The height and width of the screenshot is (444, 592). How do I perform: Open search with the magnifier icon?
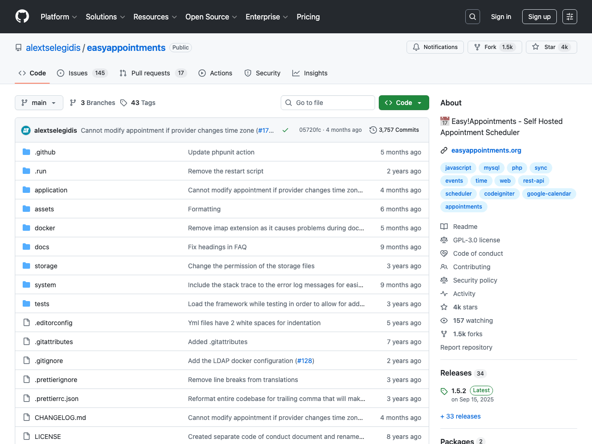pyautogui.click(x=472, y=17)
